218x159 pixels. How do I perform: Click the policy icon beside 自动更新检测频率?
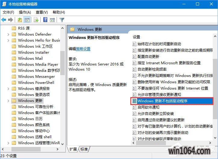[x=134, y=69]
